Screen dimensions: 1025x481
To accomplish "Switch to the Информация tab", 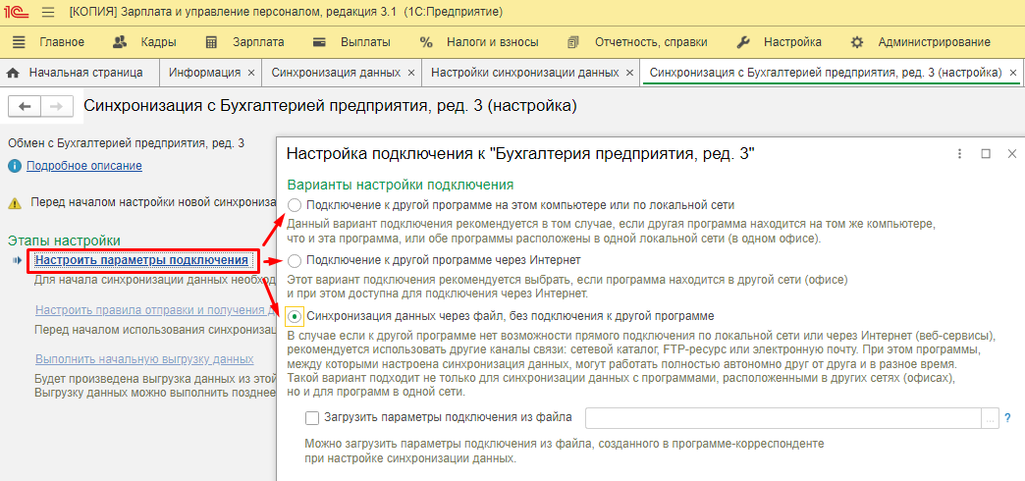I will pos(204,73).
